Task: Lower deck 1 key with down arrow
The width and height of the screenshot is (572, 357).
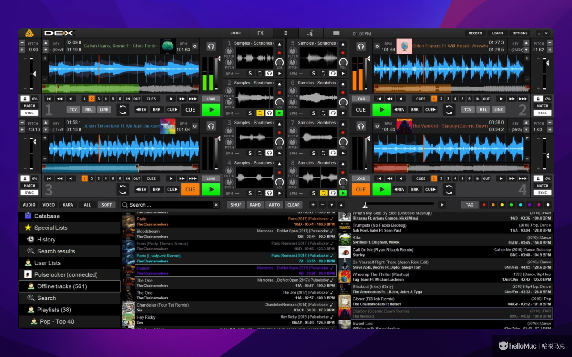Action: pos(46,50)
